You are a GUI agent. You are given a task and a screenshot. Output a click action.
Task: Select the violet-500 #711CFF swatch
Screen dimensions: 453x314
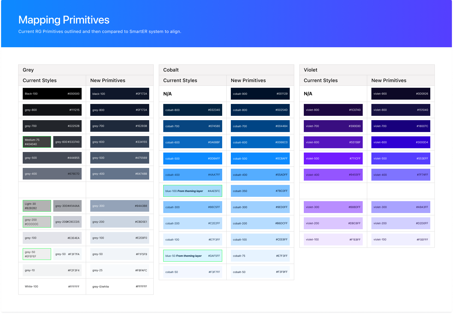[x=333, y=158]
